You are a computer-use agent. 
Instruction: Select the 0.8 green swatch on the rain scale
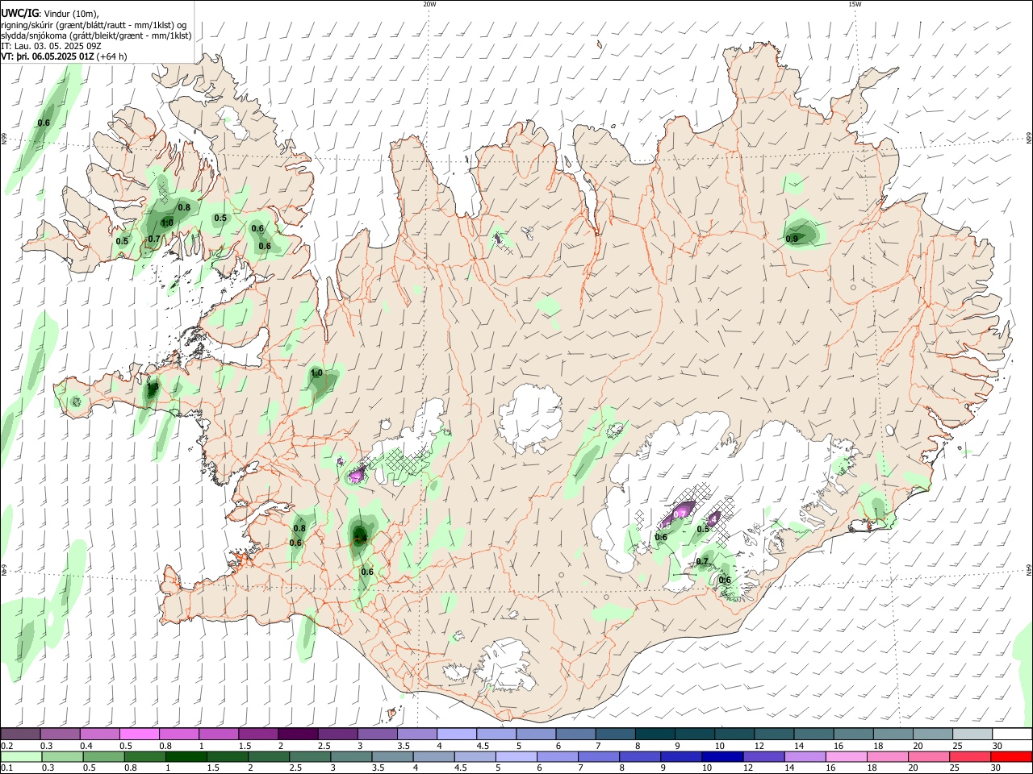[x=144, y=756]
